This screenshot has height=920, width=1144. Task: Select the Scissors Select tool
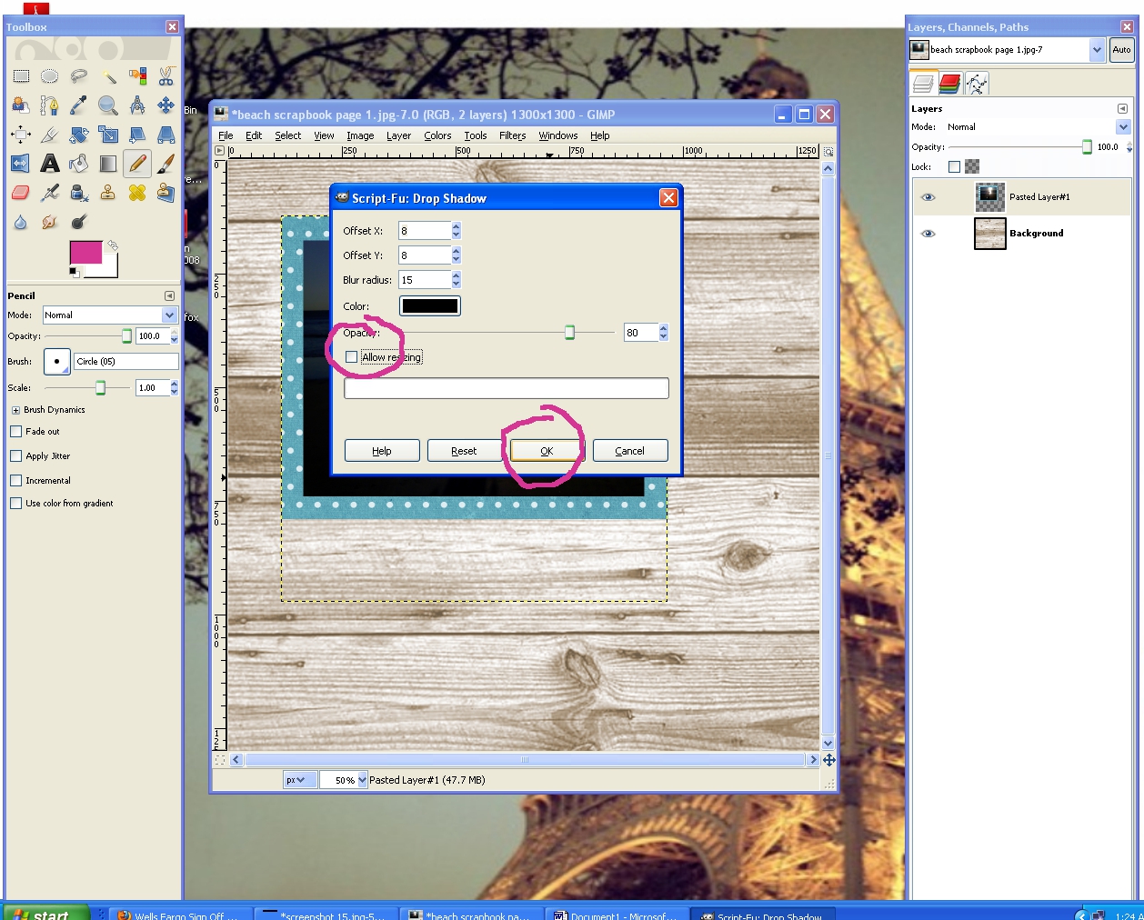(166, 76)
